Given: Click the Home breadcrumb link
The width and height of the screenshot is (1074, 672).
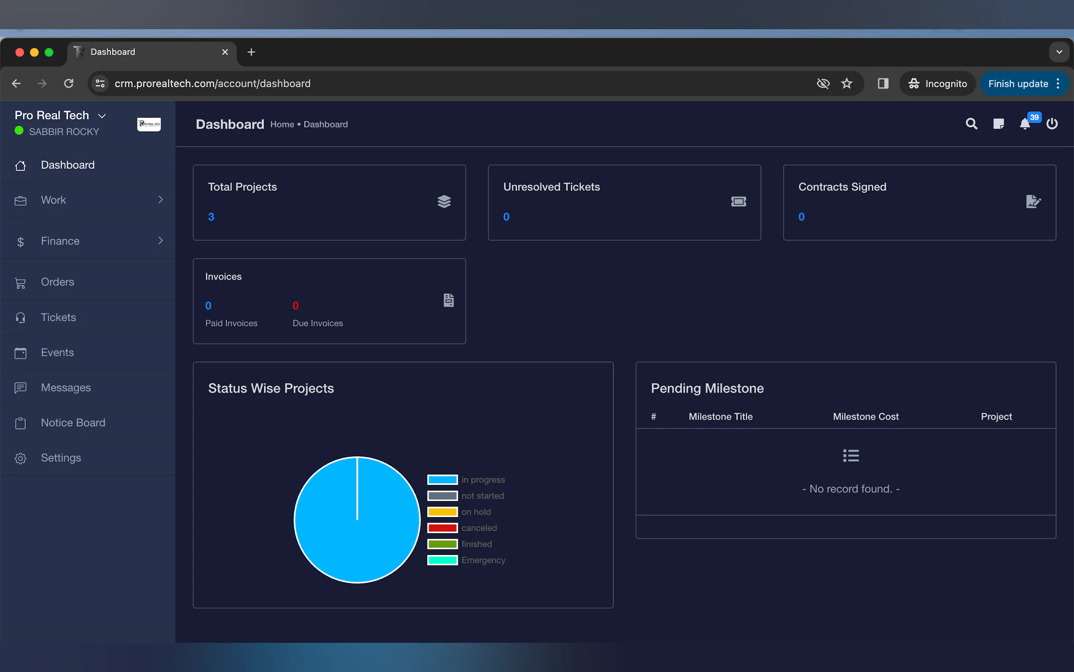Looking at the screenshot, I should coord(282,124).
